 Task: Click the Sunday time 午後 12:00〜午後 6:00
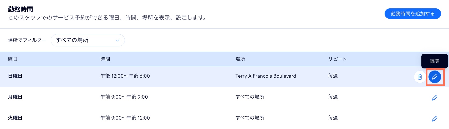(x=125, y=76)
